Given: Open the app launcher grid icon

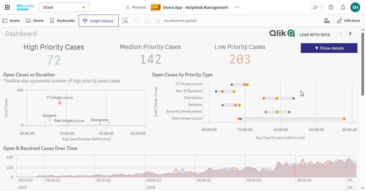Looking at the screenshot, I should tap(7, 7).
